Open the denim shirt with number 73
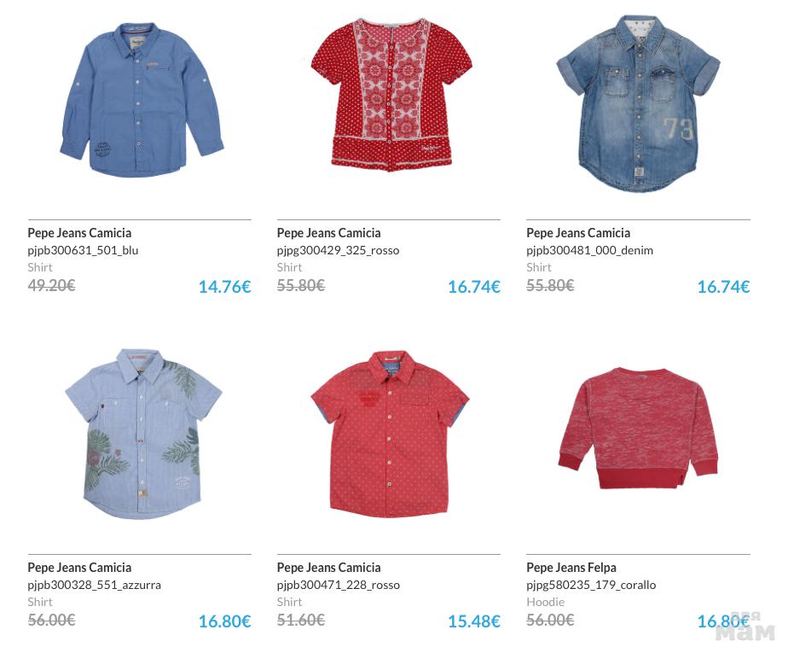 [638, 103]
